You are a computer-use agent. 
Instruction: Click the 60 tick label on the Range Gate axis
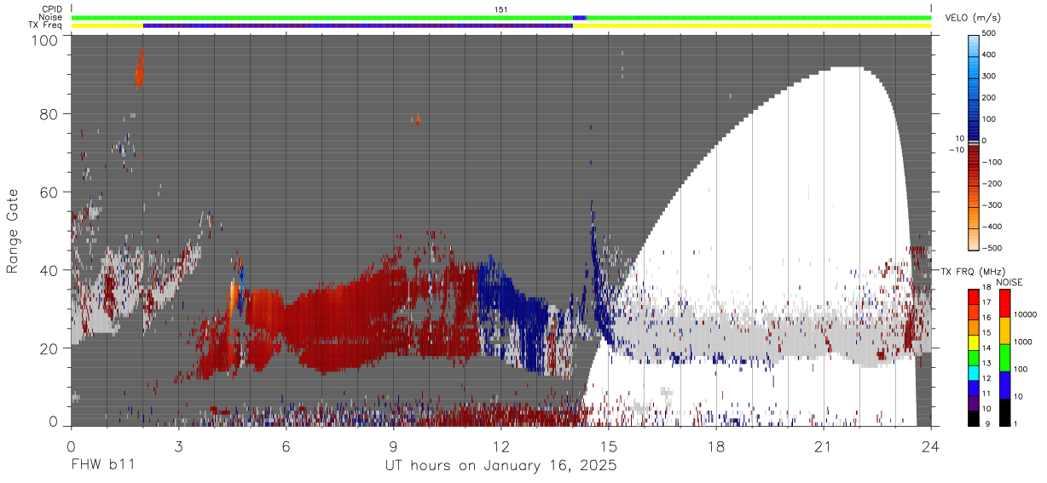coord(50,193)
